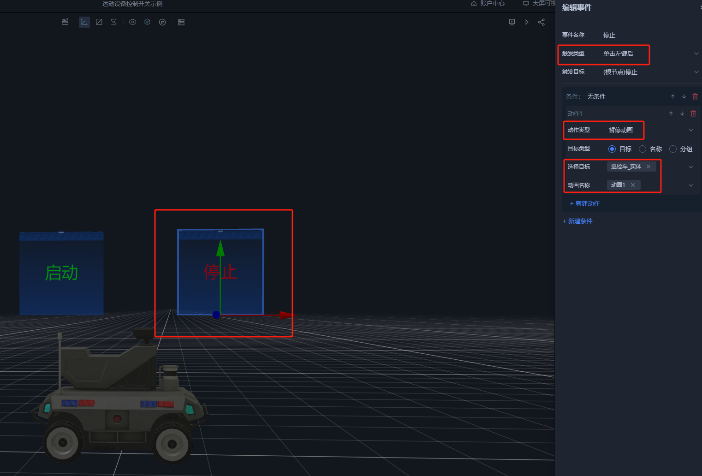The height and width of the screenshot is (476, 702).
Task: Click the + 新建条件 link
Action: (577, 221)
